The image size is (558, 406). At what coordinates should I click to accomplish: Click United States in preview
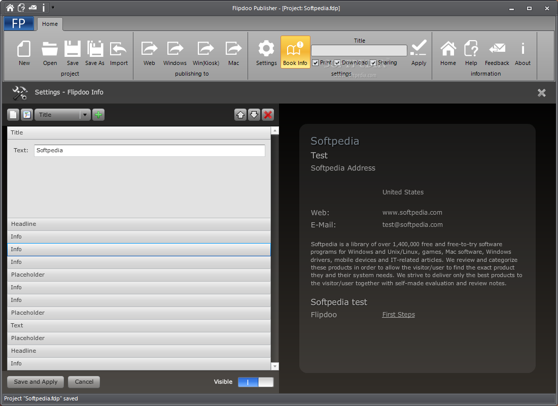(403, 192)
